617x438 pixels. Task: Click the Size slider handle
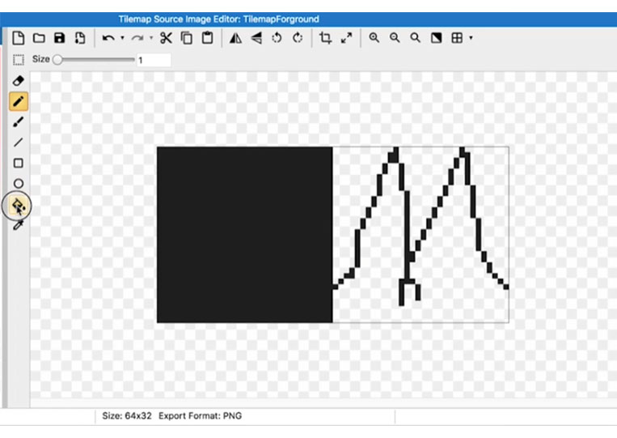pos(57,60)
